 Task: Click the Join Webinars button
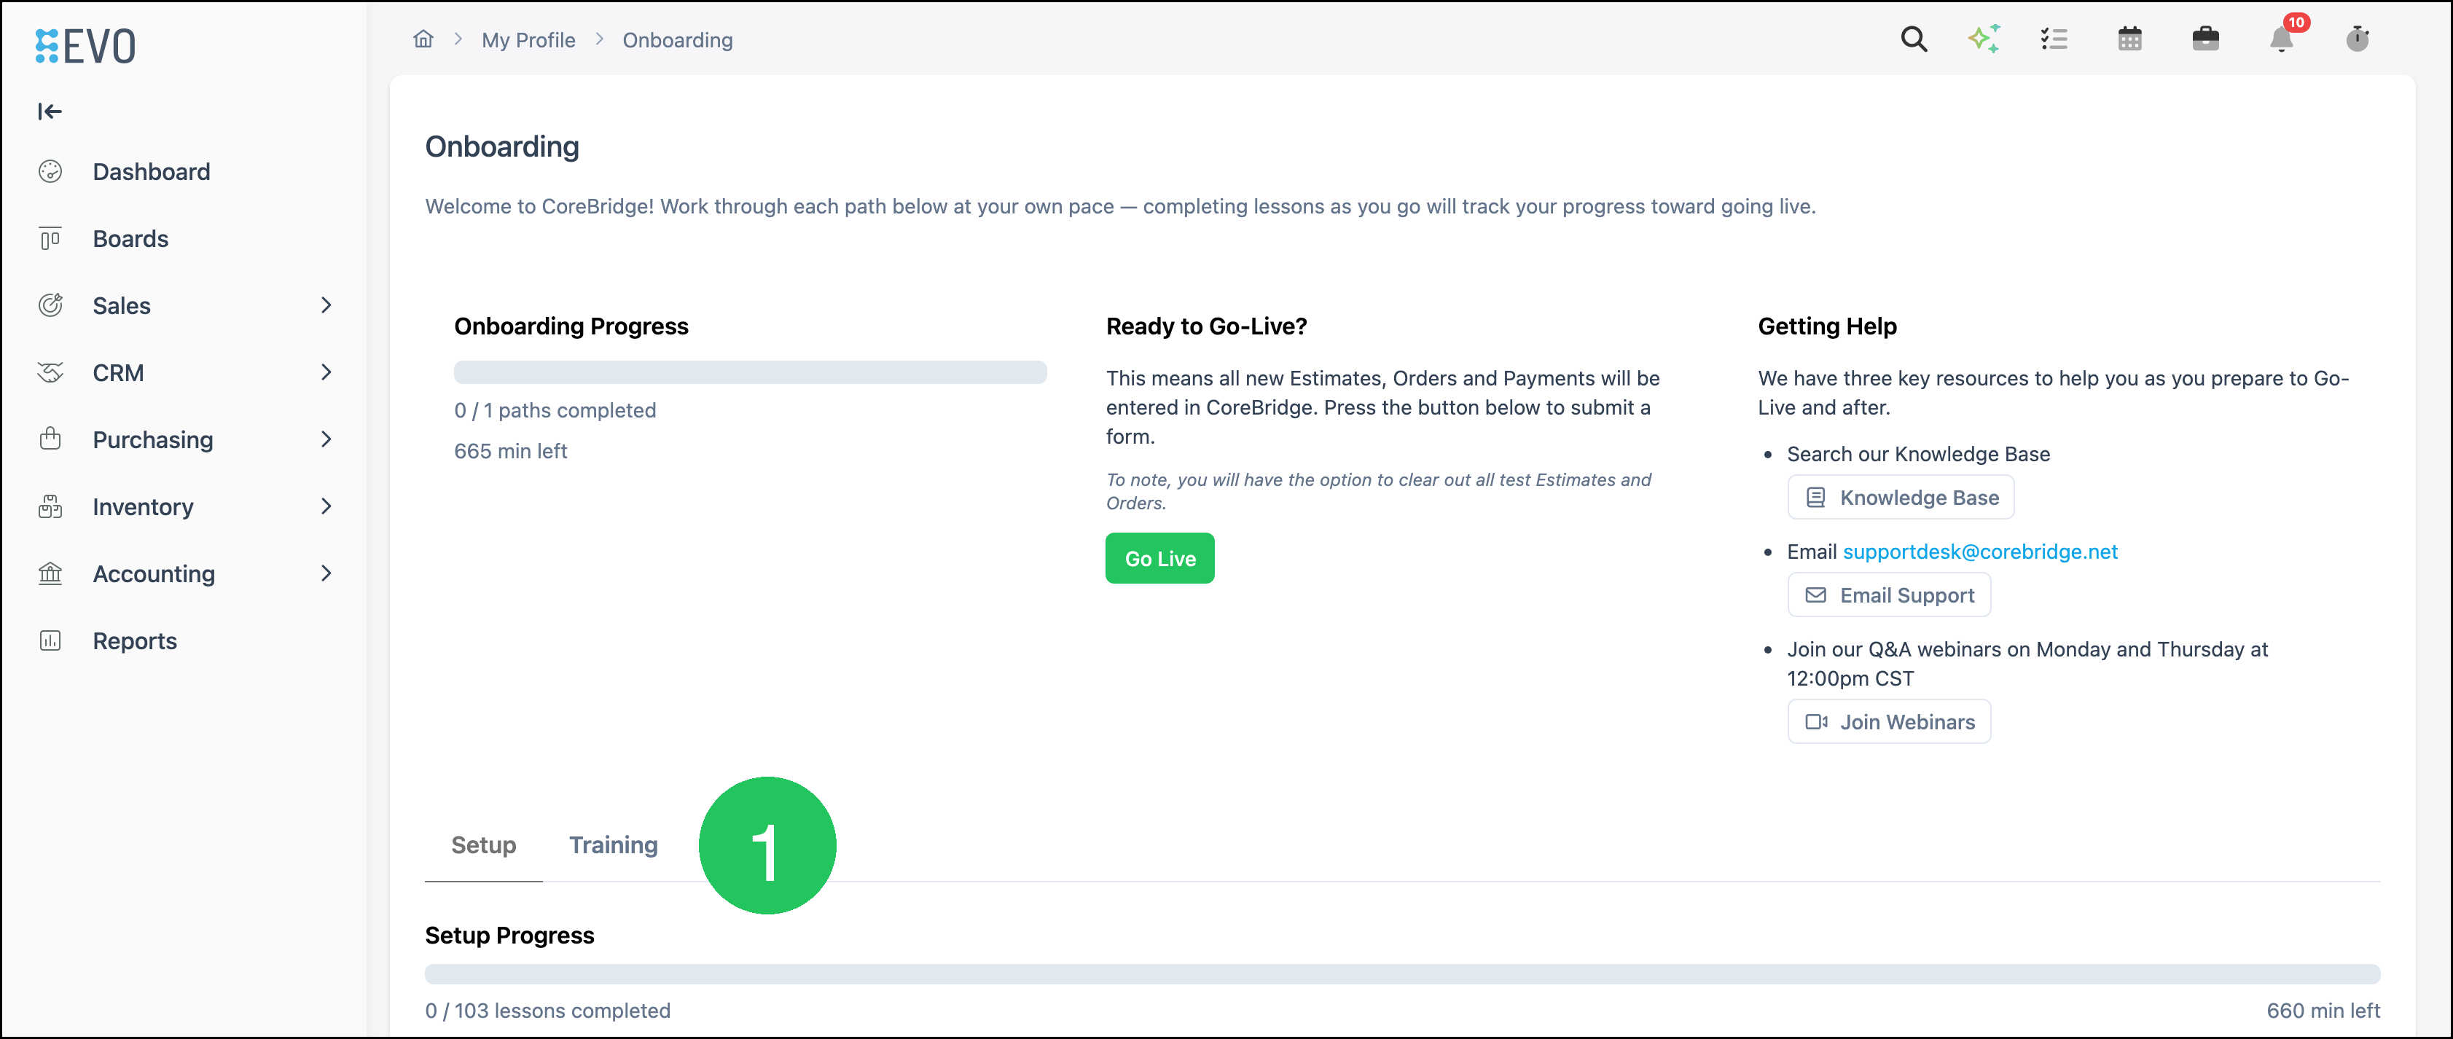1889,722
